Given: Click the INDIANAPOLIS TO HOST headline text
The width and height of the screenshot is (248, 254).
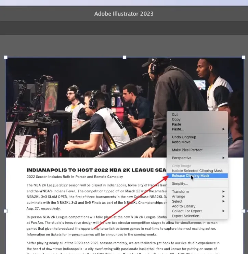Looking at the screenshot, I should [96, 170].
